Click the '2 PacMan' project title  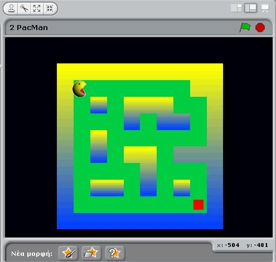point(29,28)
